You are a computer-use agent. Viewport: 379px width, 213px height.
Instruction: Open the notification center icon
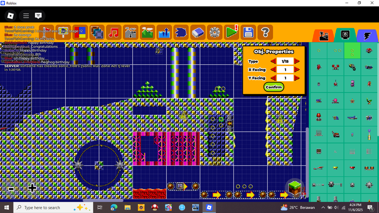[x=370, y=208]
